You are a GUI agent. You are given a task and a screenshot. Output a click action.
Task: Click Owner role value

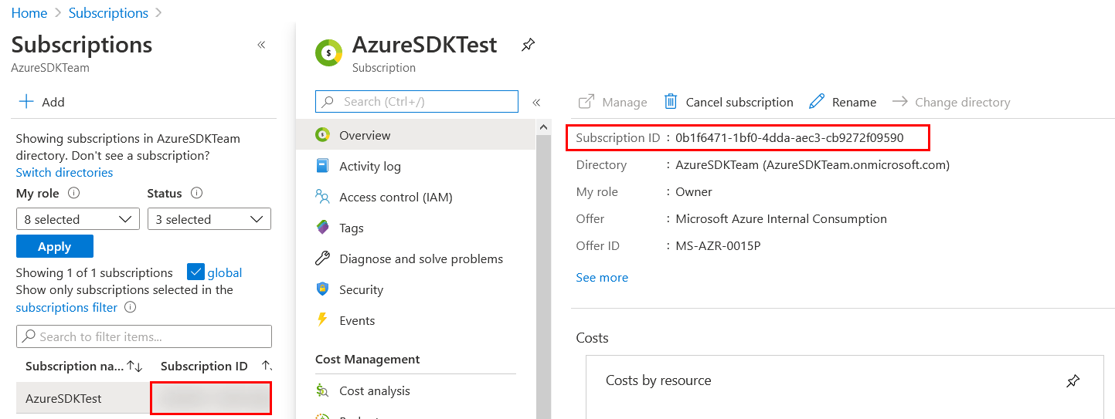(694, 191)
